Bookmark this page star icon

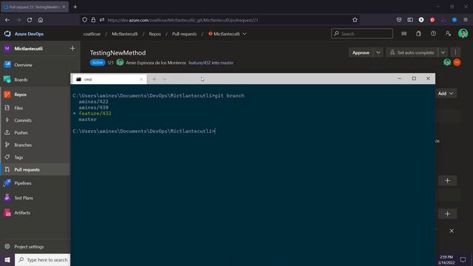355,20
